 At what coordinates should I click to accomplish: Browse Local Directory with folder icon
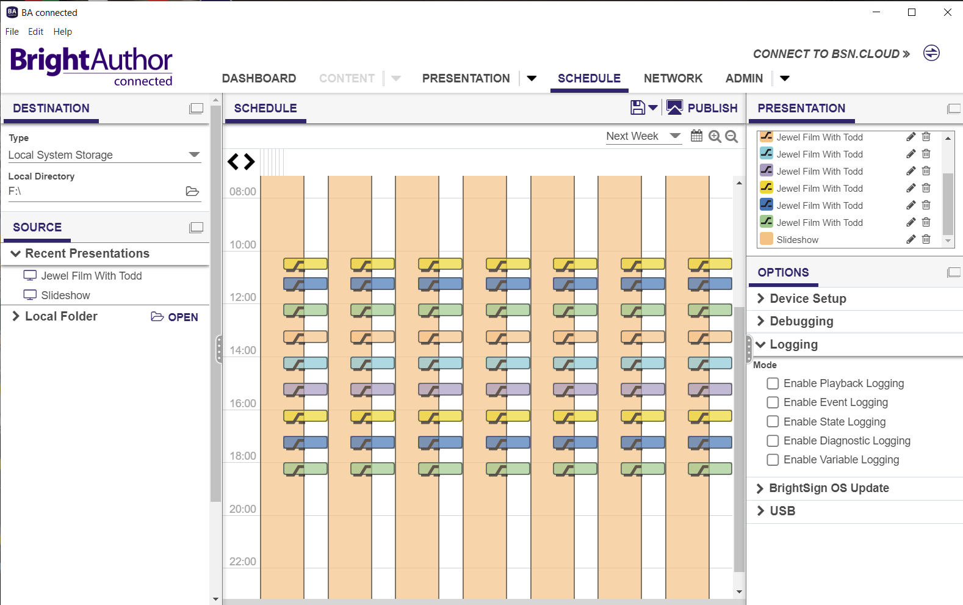click(192, 192)
